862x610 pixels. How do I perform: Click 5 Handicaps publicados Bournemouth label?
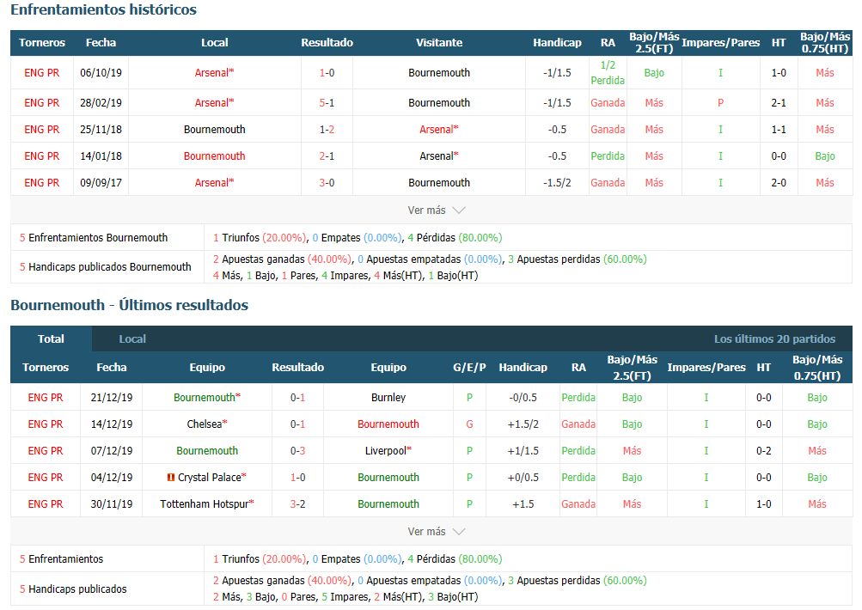pos(106,267)
